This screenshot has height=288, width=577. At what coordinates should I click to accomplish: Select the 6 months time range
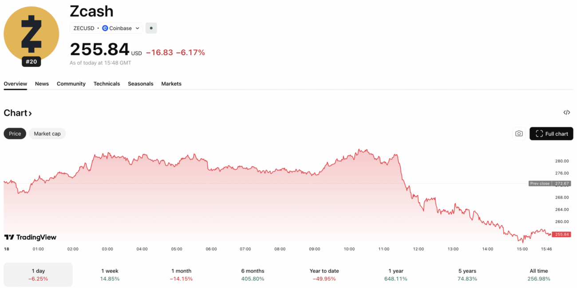coord(253,275)
